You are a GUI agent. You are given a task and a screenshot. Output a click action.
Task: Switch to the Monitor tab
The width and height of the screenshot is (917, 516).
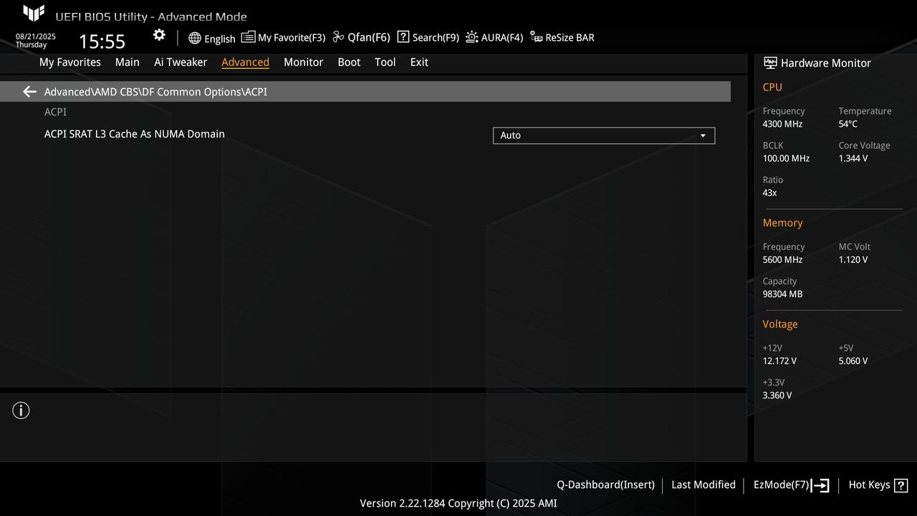point(303,62)
